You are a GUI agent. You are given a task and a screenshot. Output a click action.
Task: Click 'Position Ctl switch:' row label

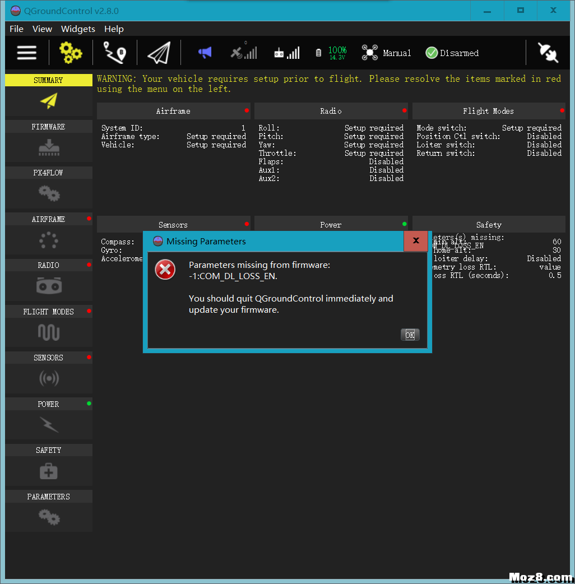tap(458, 136)
